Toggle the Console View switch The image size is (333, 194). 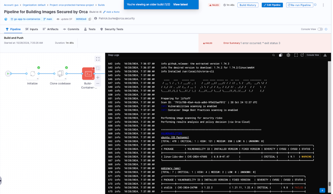(320, 29)
